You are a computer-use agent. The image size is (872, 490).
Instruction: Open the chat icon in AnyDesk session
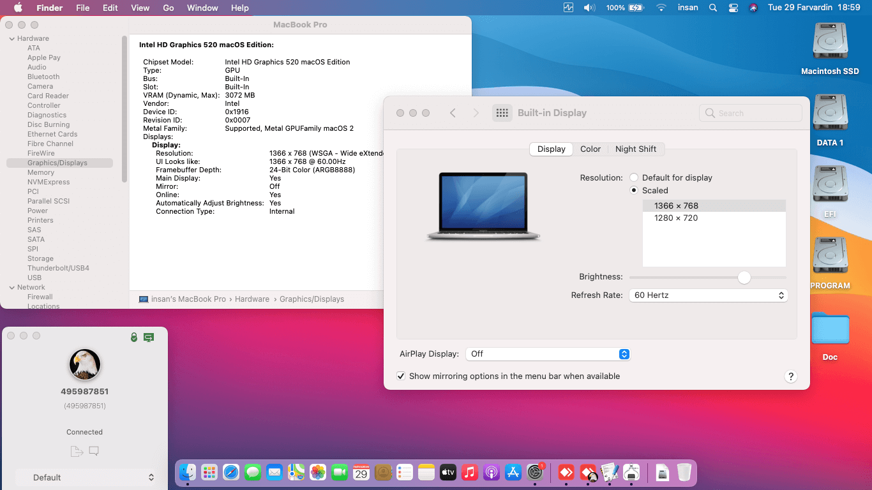[x=94, y=450]
